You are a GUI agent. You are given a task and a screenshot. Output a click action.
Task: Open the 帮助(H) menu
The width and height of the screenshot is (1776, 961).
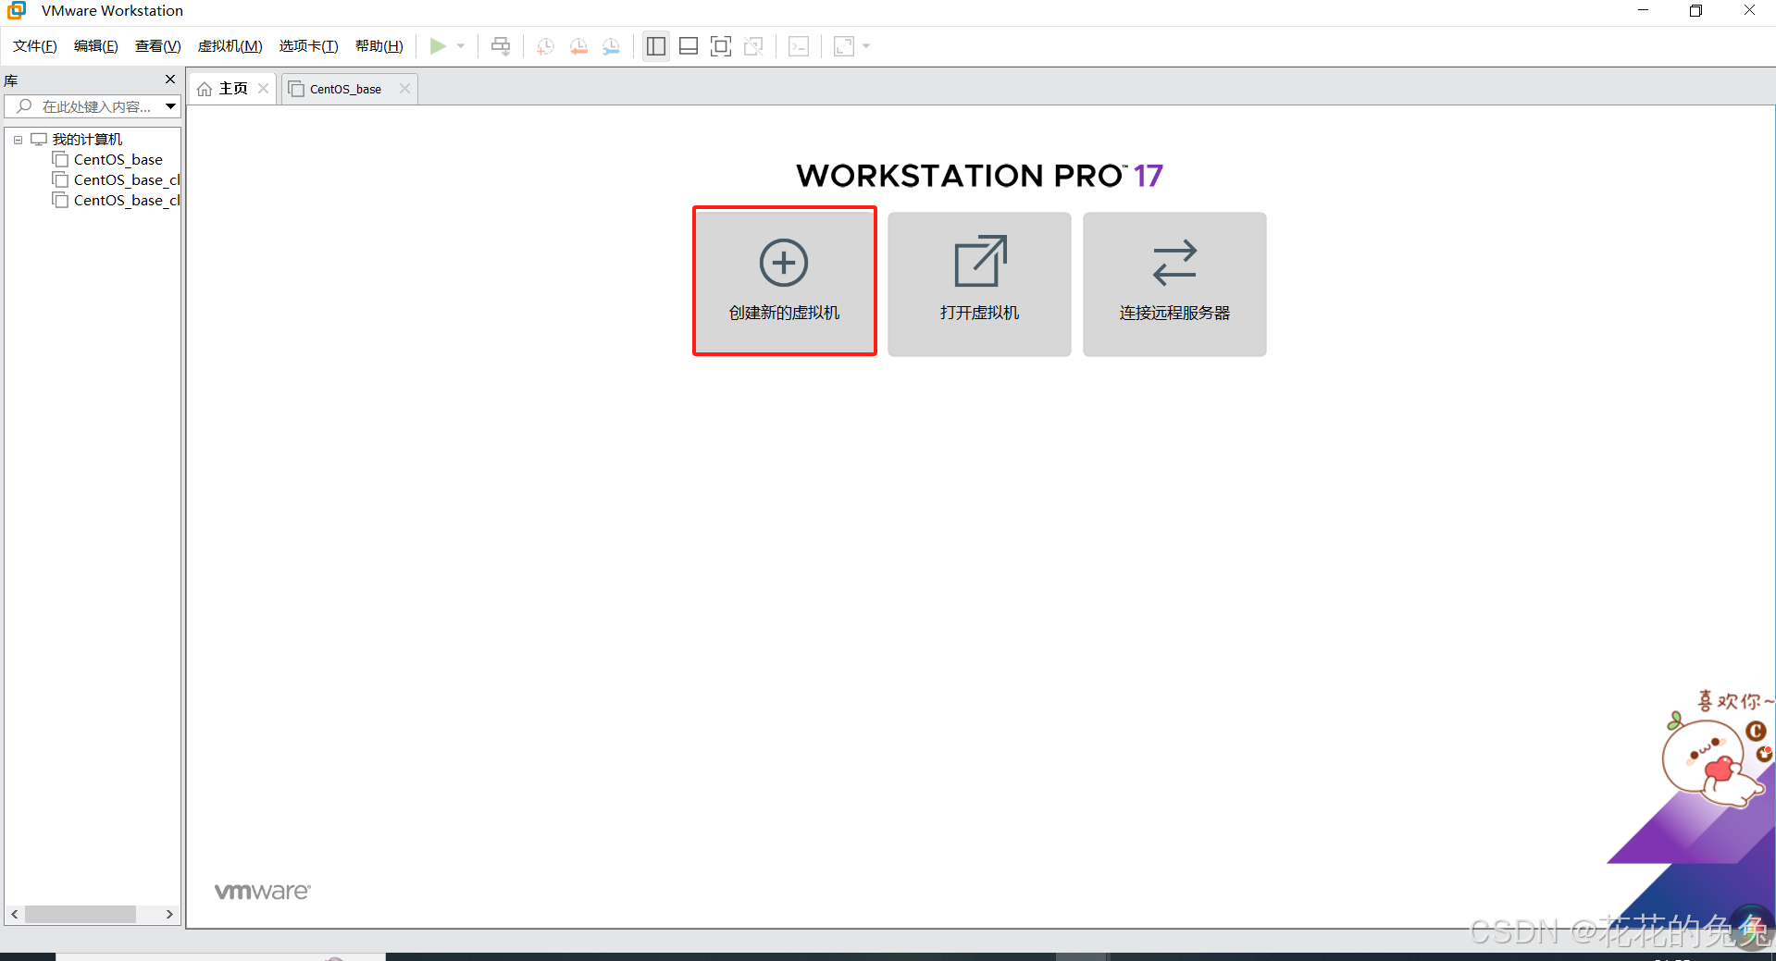coord(379,46)
